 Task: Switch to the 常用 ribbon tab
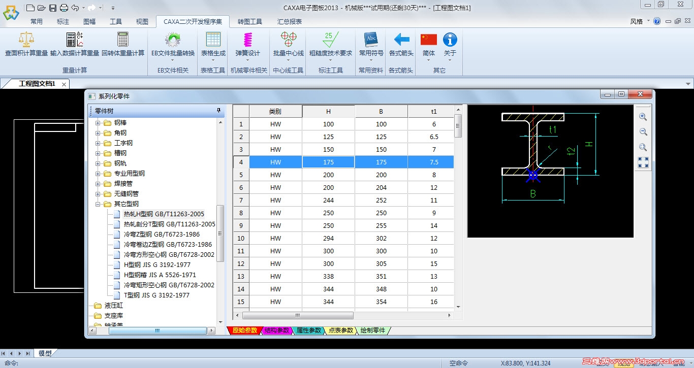pos(37,22)
